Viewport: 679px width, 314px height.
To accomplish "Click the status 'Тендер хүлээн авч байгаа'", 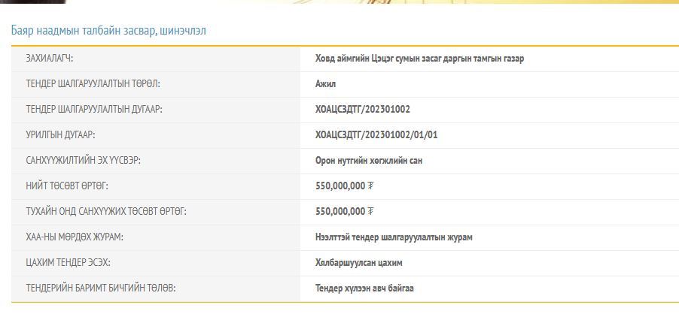I will (x=364, y=288).
